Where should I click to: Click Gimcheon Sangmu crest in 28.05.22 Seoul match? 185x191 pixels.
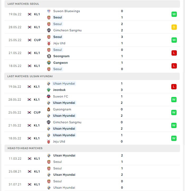click(49, 30)
